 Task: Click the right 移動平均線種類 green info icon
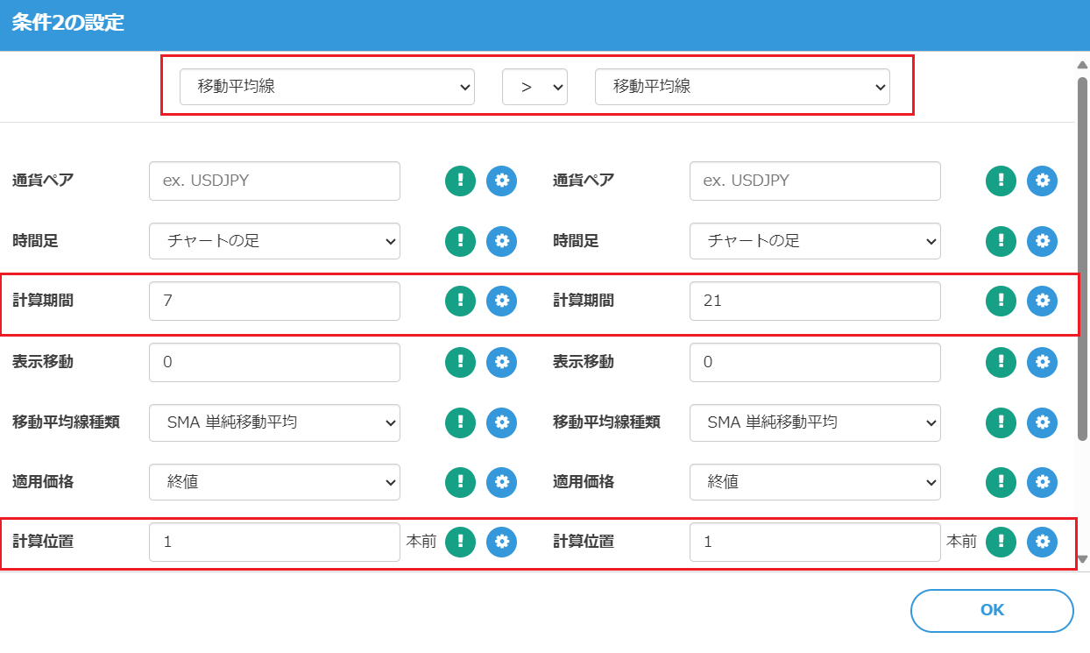coord(1001,422)
